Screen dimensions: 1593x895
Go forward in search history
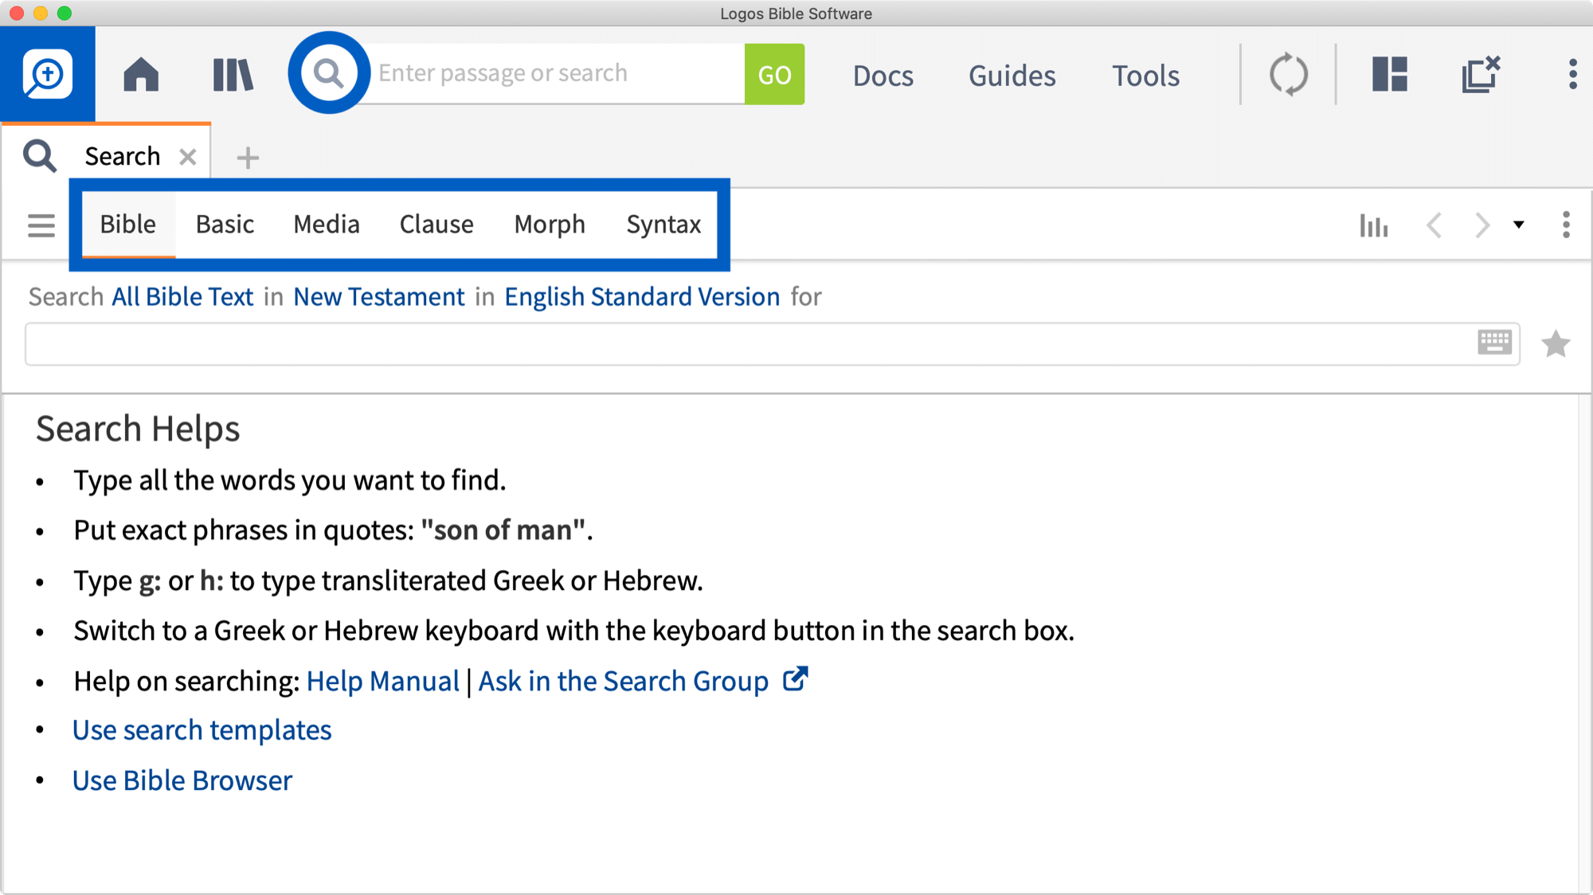coord(1481,225)
